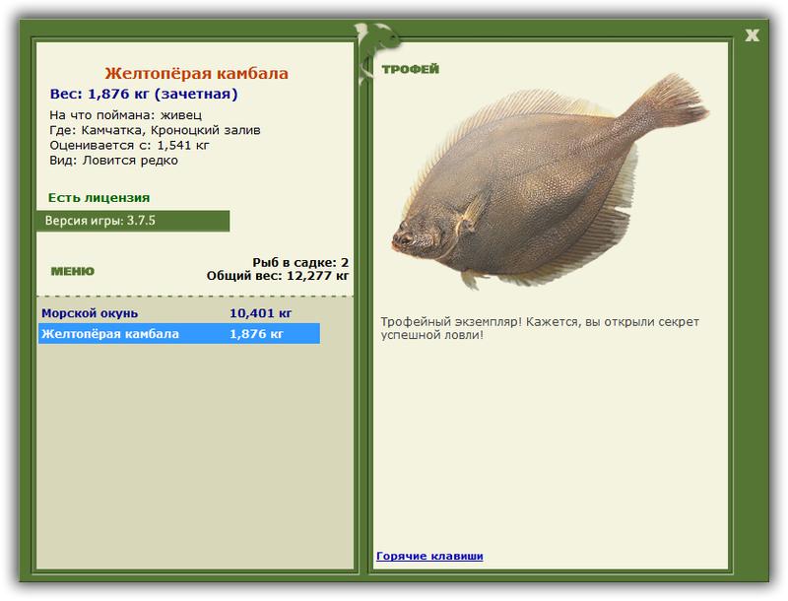Click the Рыб в садке: 2 text

click(x=300, y=262)
